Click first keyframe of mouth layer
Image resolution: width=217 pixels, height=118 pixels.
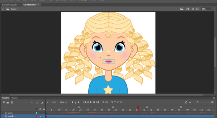(x=46, y=116)
